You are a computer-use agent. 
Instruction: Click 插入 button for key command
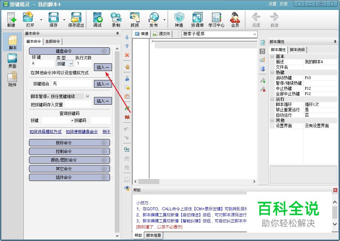[103, 67]
